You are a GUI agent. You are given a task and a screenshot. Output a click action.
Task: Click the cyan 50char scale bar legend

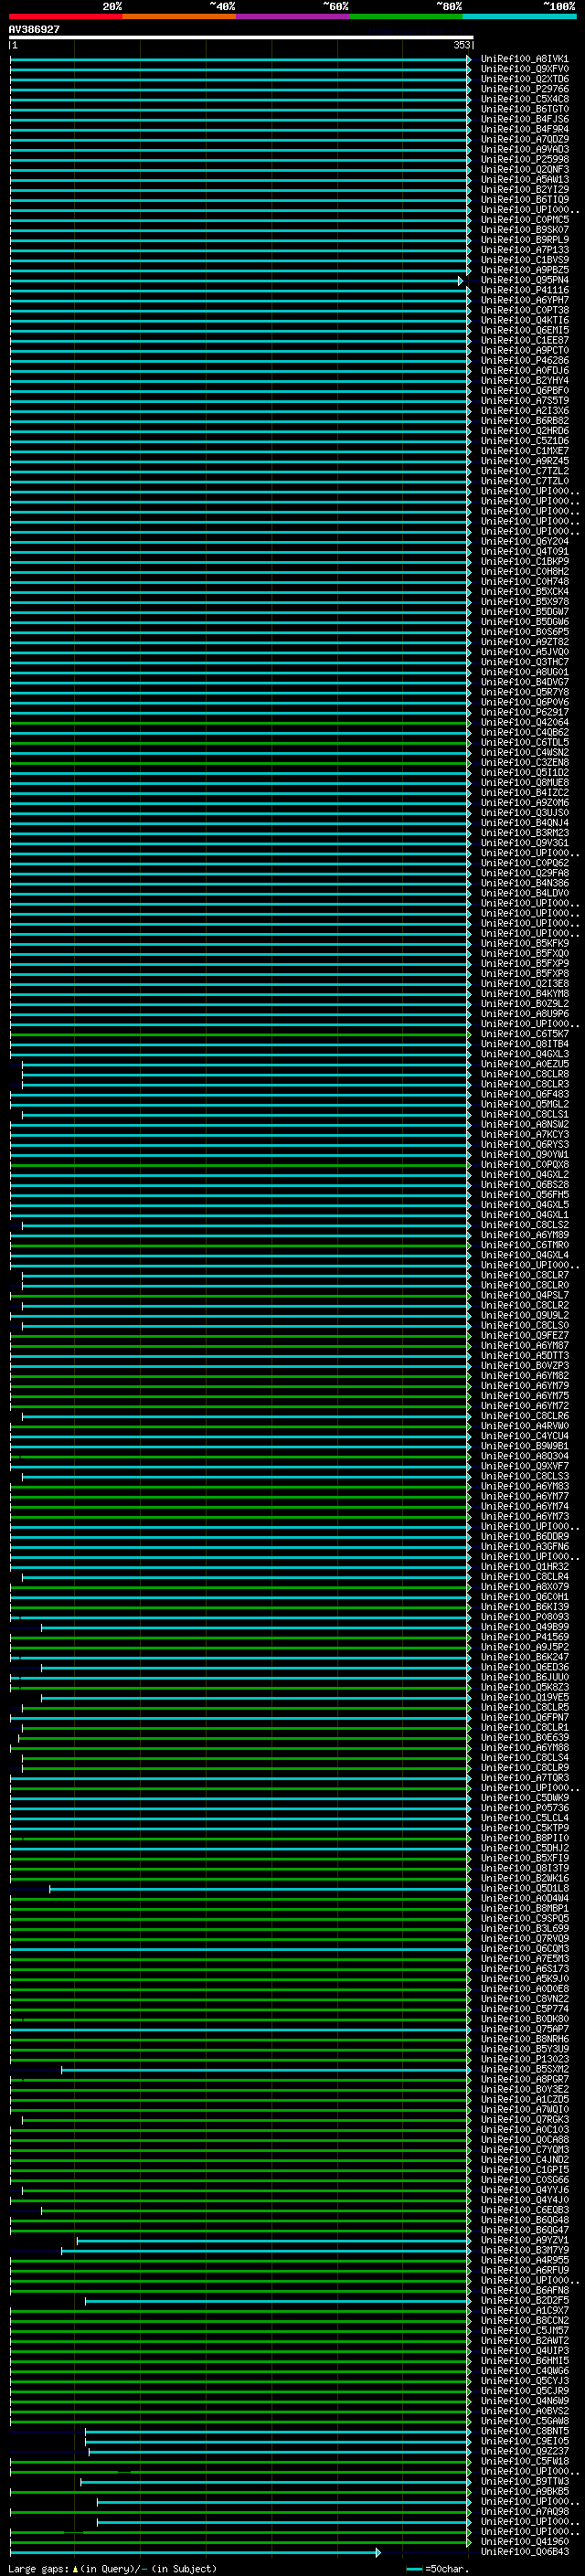[414, 2568]
